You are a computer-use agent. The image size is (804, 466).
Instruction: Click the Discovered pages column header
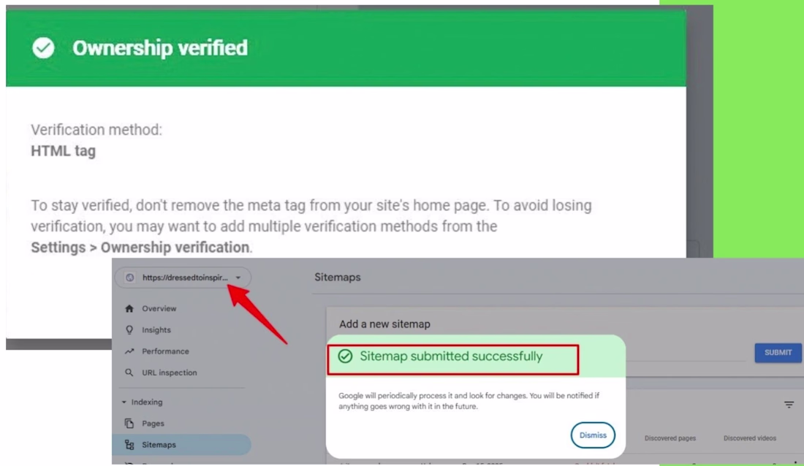pos(670,438)
